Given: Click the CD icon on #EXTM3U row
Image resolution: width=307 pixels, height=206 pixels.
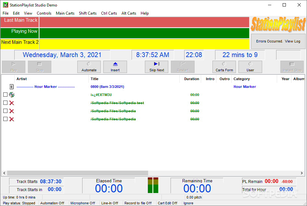Looking at the screenshot, I should click(x=12, y=95).
